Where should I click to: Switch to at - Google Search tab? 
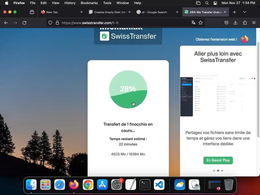click(x=157, y=12)
